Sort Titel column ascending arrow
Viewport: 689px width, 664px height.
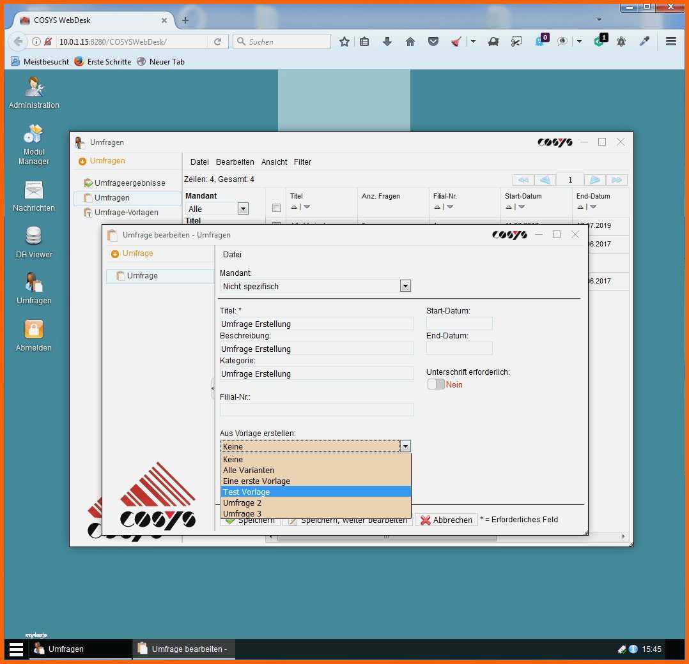pos(294,207)
